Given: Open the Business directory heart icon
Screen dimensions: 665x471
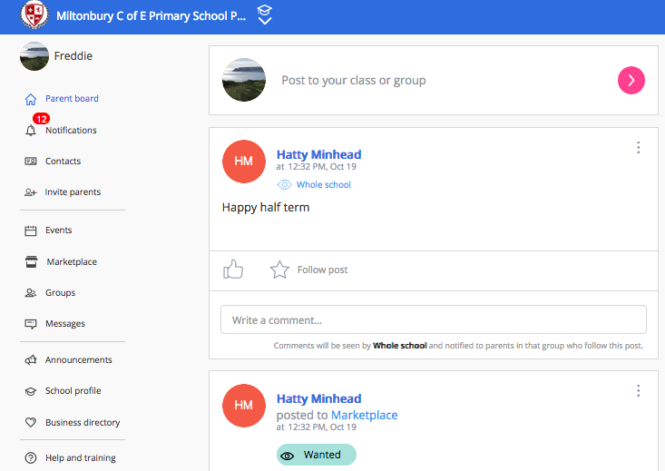Looking at the screenshot, I should pos(31,422).
